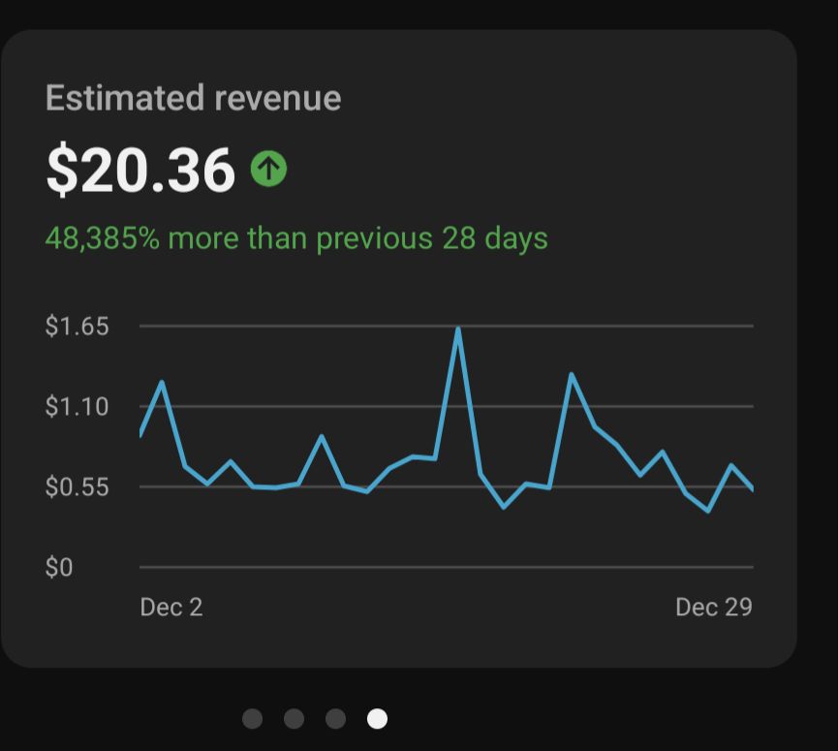This screenshot has width=838, height=751.
Task: Open the Estimated revenue card title
Action: coord(193,98)
